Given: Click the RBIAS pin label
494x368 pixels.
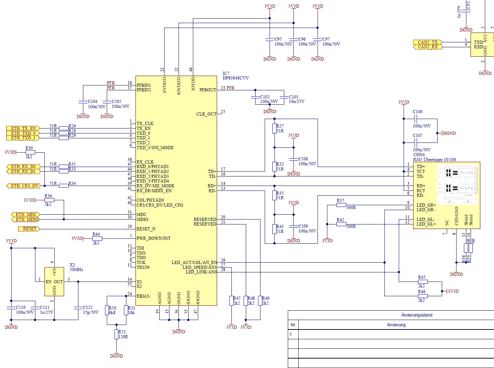Looking at the screenshot, I should point(143,296).
